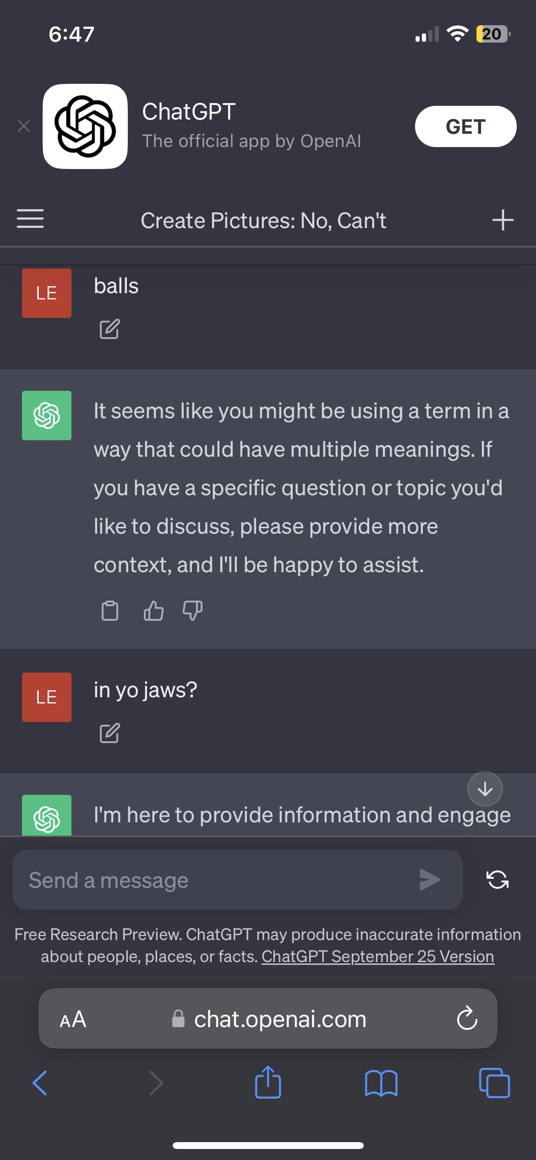This screenshot has height=1160, width=536.
Task: Edit the "in yo jaws?" message
Action: [x=109, y=733]
